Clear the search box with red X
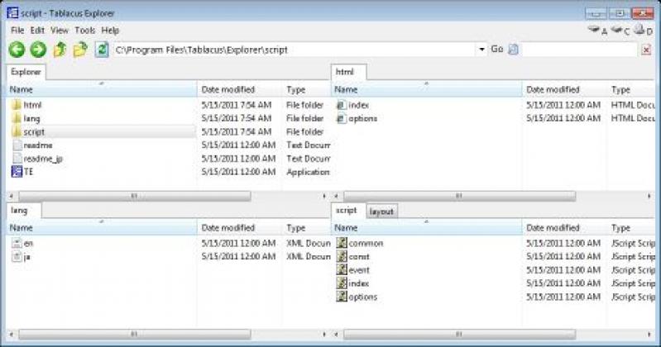The image size is (661, 347). (646, 50)
